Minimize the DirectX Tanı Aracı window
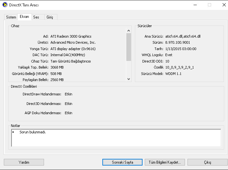Image resolution: width=228 pixels, height=170 pixels. (195, 5)
